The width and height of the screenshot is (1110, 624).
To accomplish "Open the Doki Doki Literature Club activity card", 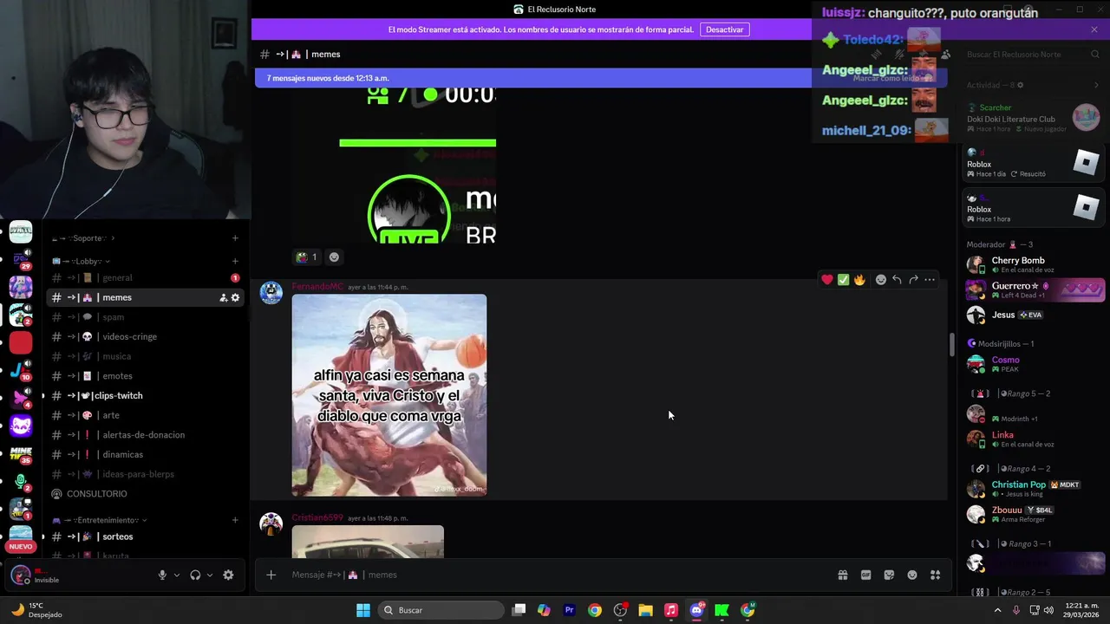I will (x=1035, y=118).
